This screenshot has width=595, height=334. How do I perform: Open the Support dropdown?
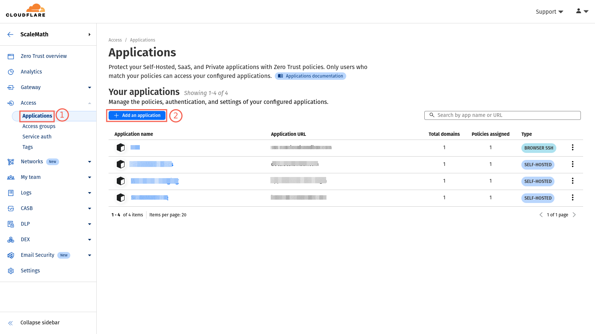pos(549,12)
